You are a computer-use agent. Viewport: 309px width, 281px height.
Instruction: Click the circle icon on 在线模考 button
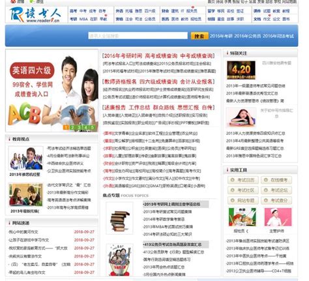coord(265,180)
